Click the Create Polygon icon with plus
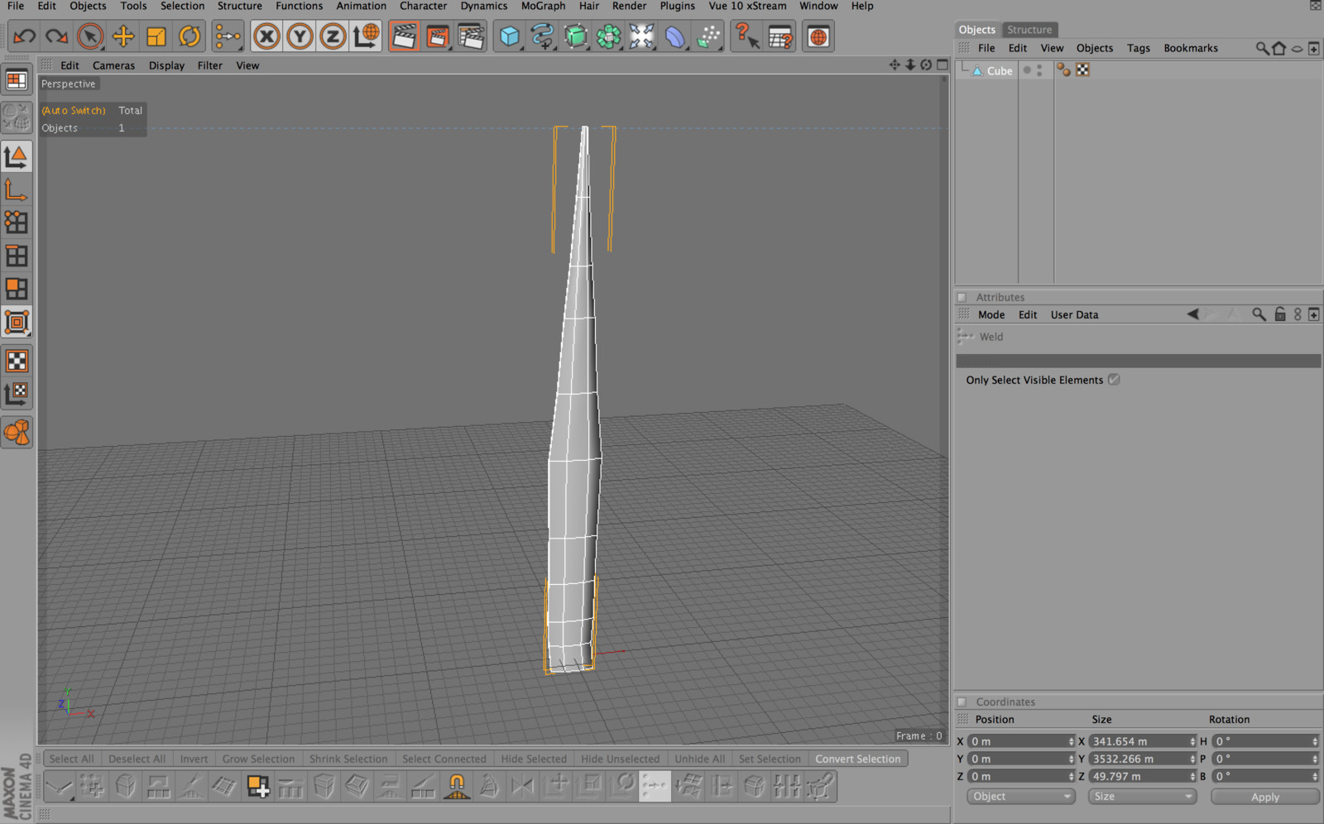Image resolution: width=1324 pixels, height=824 pixels. pos(257,786)
